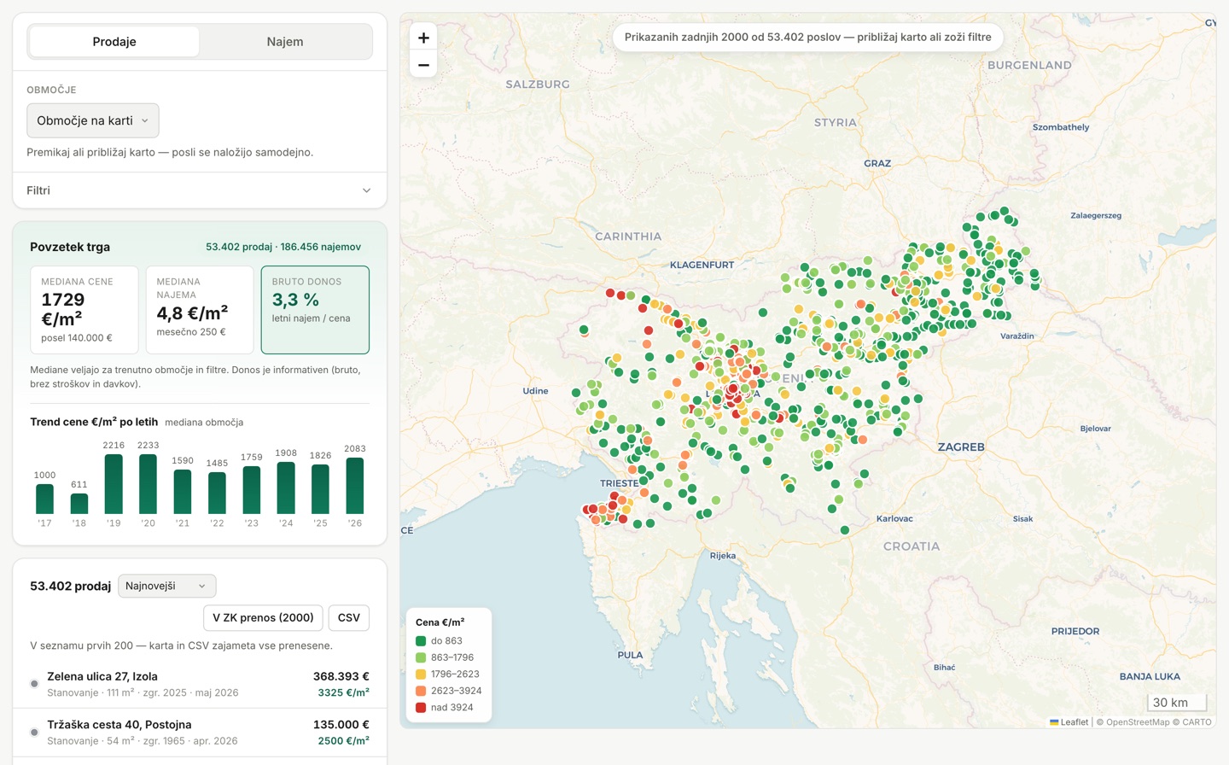
Task: Click the Udine label on the map
Action: (536, 391)
